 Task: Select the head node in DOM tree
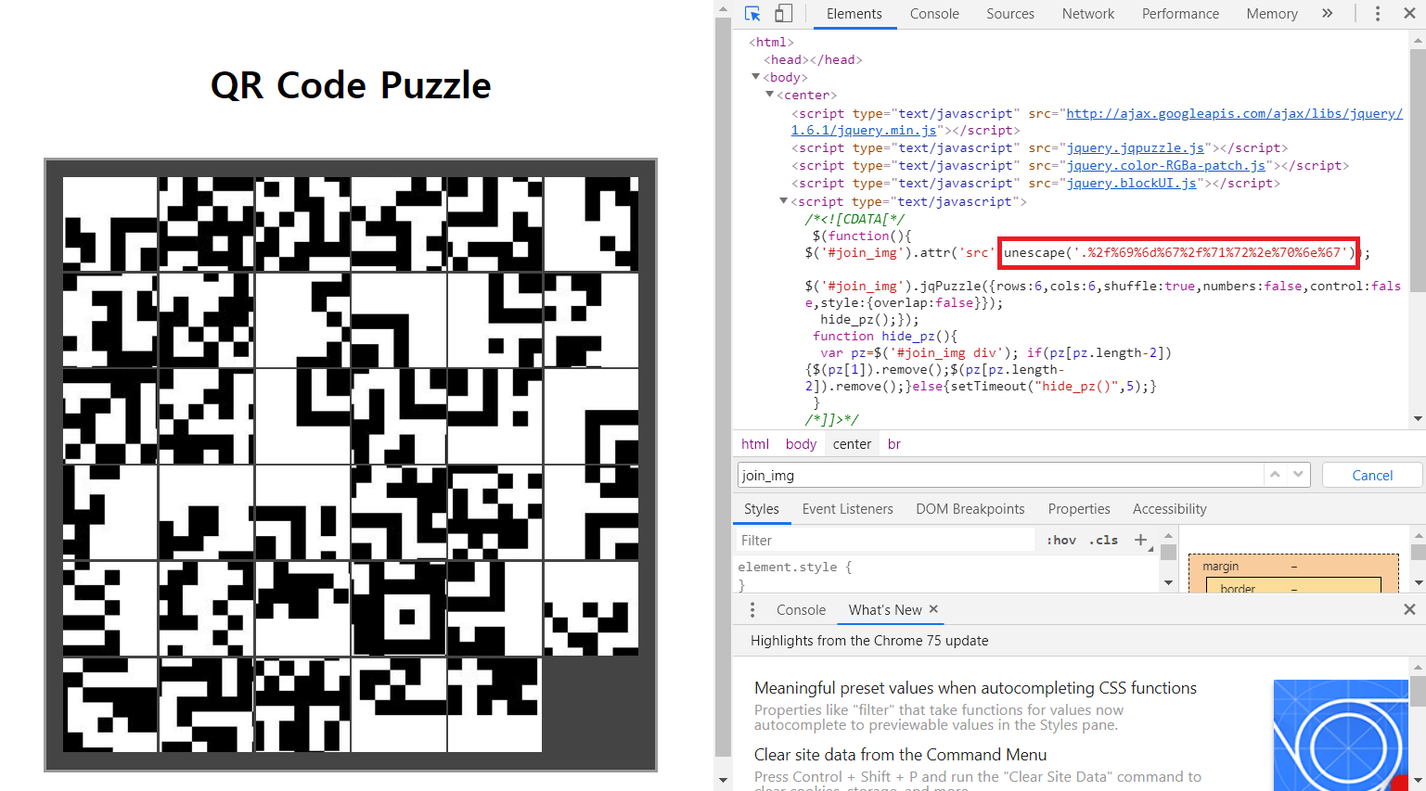[x=813, y=59]
